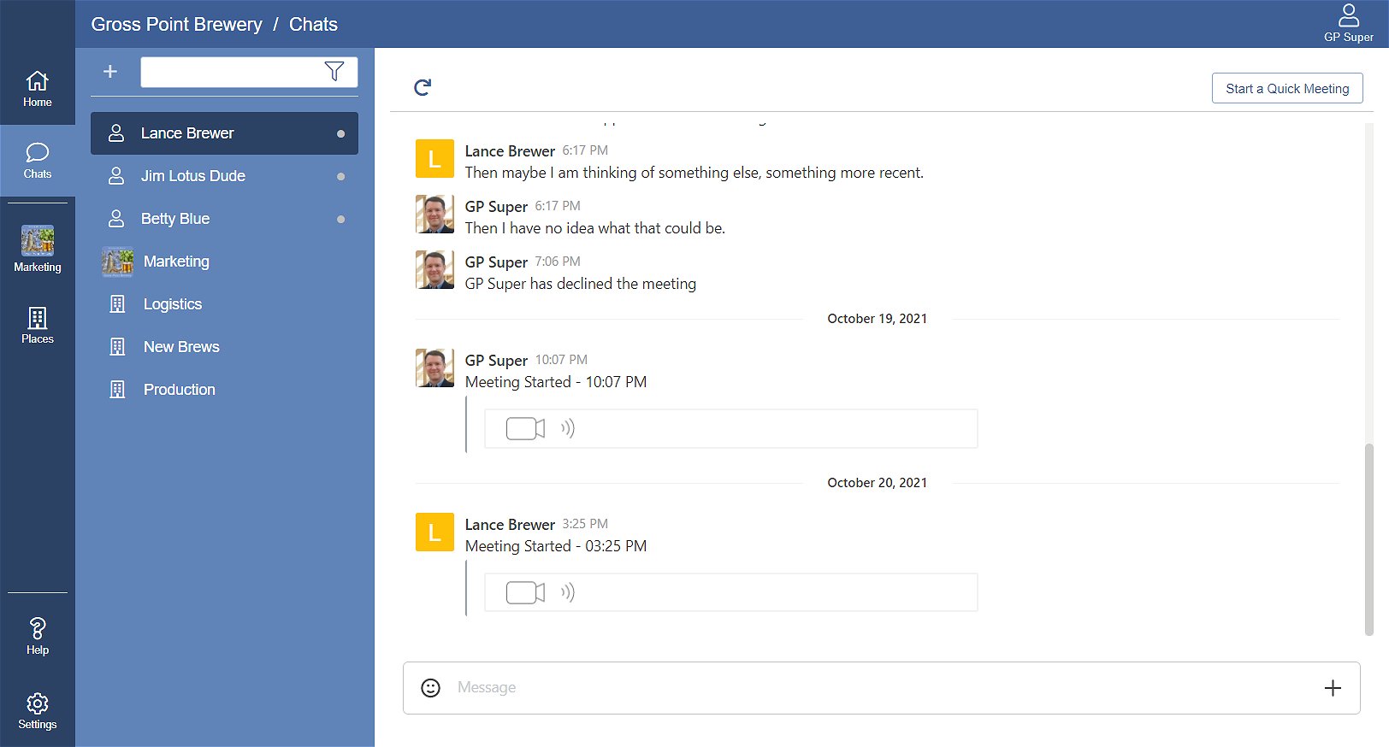Click the video camera icon for 03:25 PM meeting
This screenshot has width=1389, height=747.
(525, 592)
